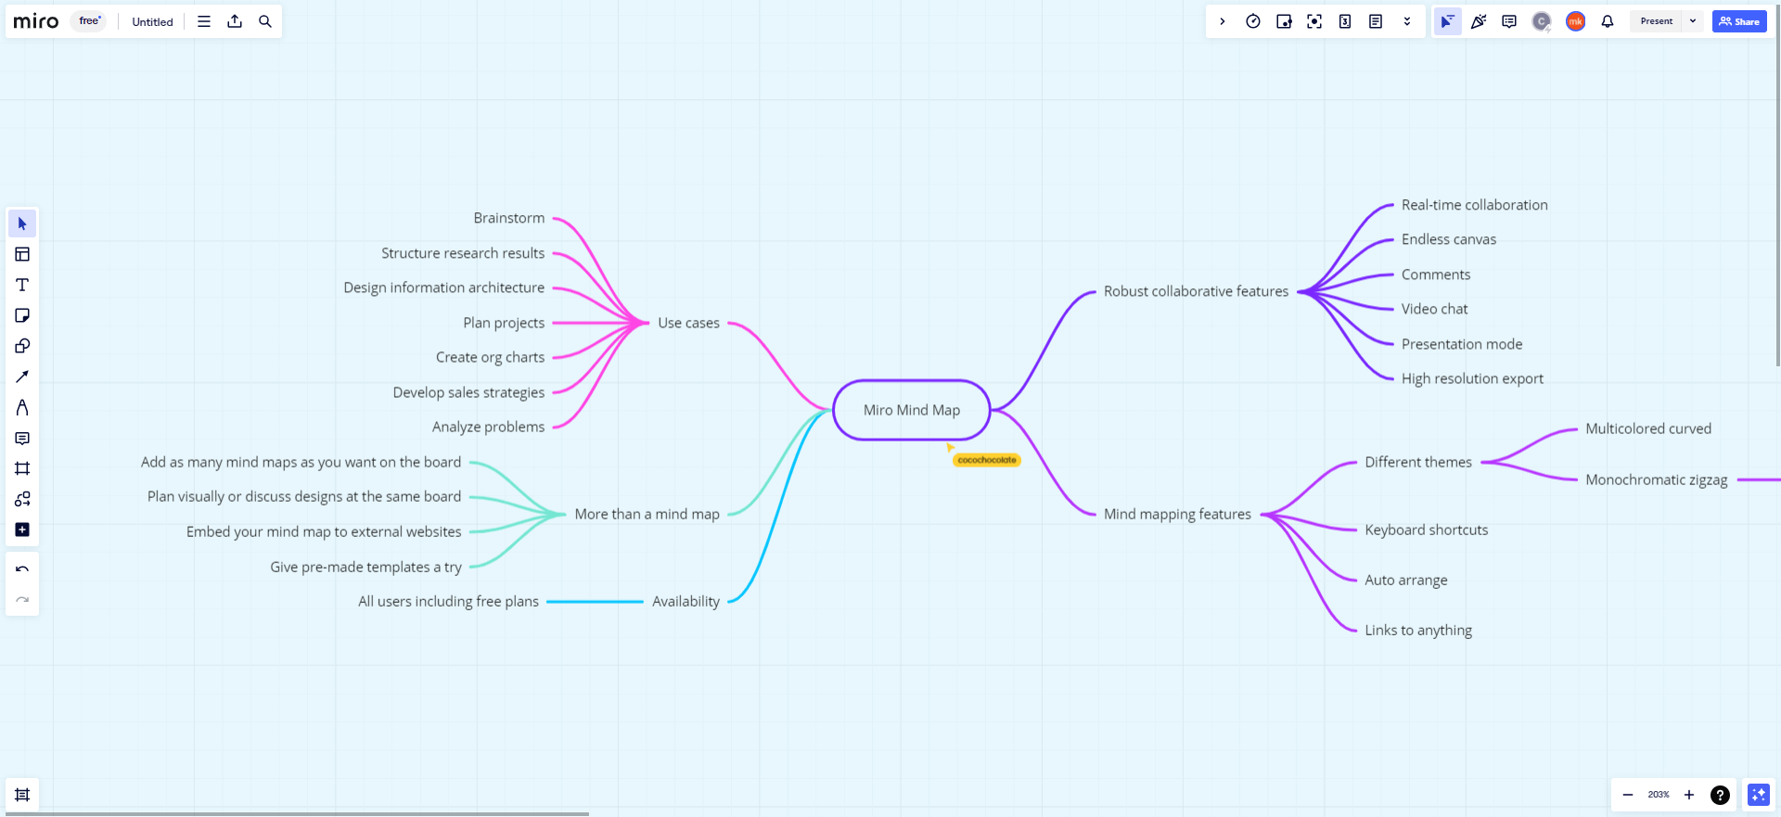This screenshot has height=817, width=1781.
Task: Click the free plan badge
Action: [x=89, y=21]
